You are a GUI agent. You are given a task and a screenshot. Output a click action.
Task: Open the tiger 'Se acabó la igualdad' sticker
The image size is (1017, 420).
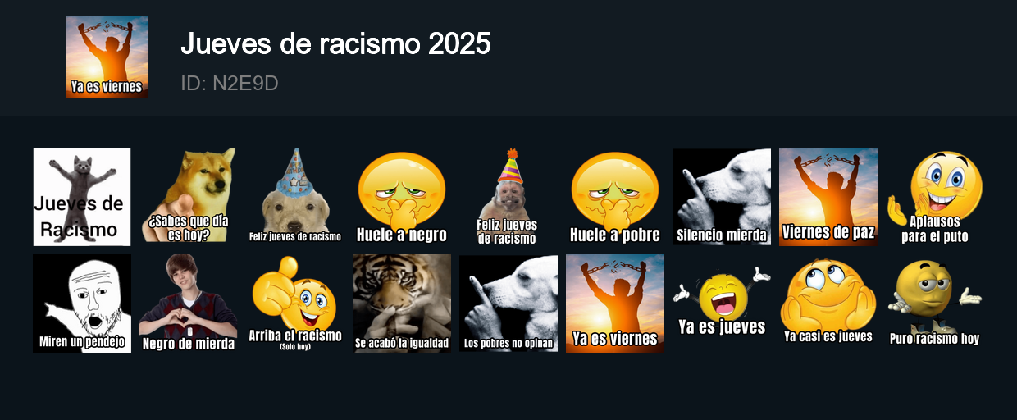point(402,304)
